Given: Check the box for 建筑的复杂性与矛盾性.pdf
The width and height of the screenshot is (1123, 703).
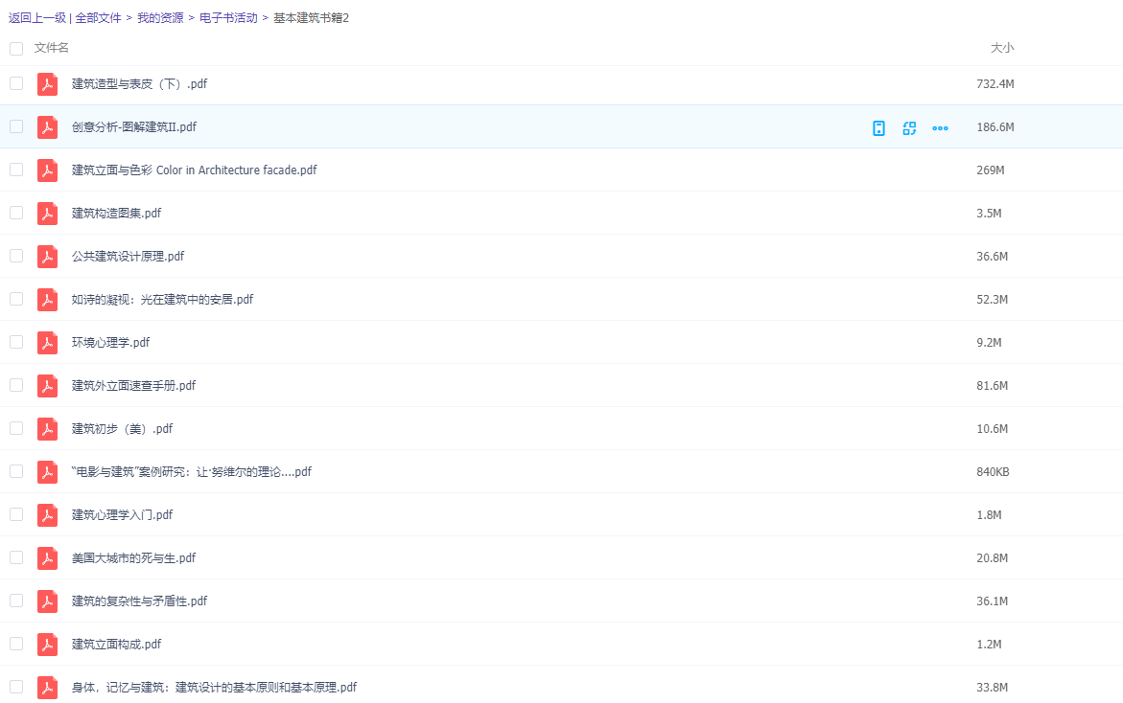Looking at the screenshot, I should click(x=16, y=600).
